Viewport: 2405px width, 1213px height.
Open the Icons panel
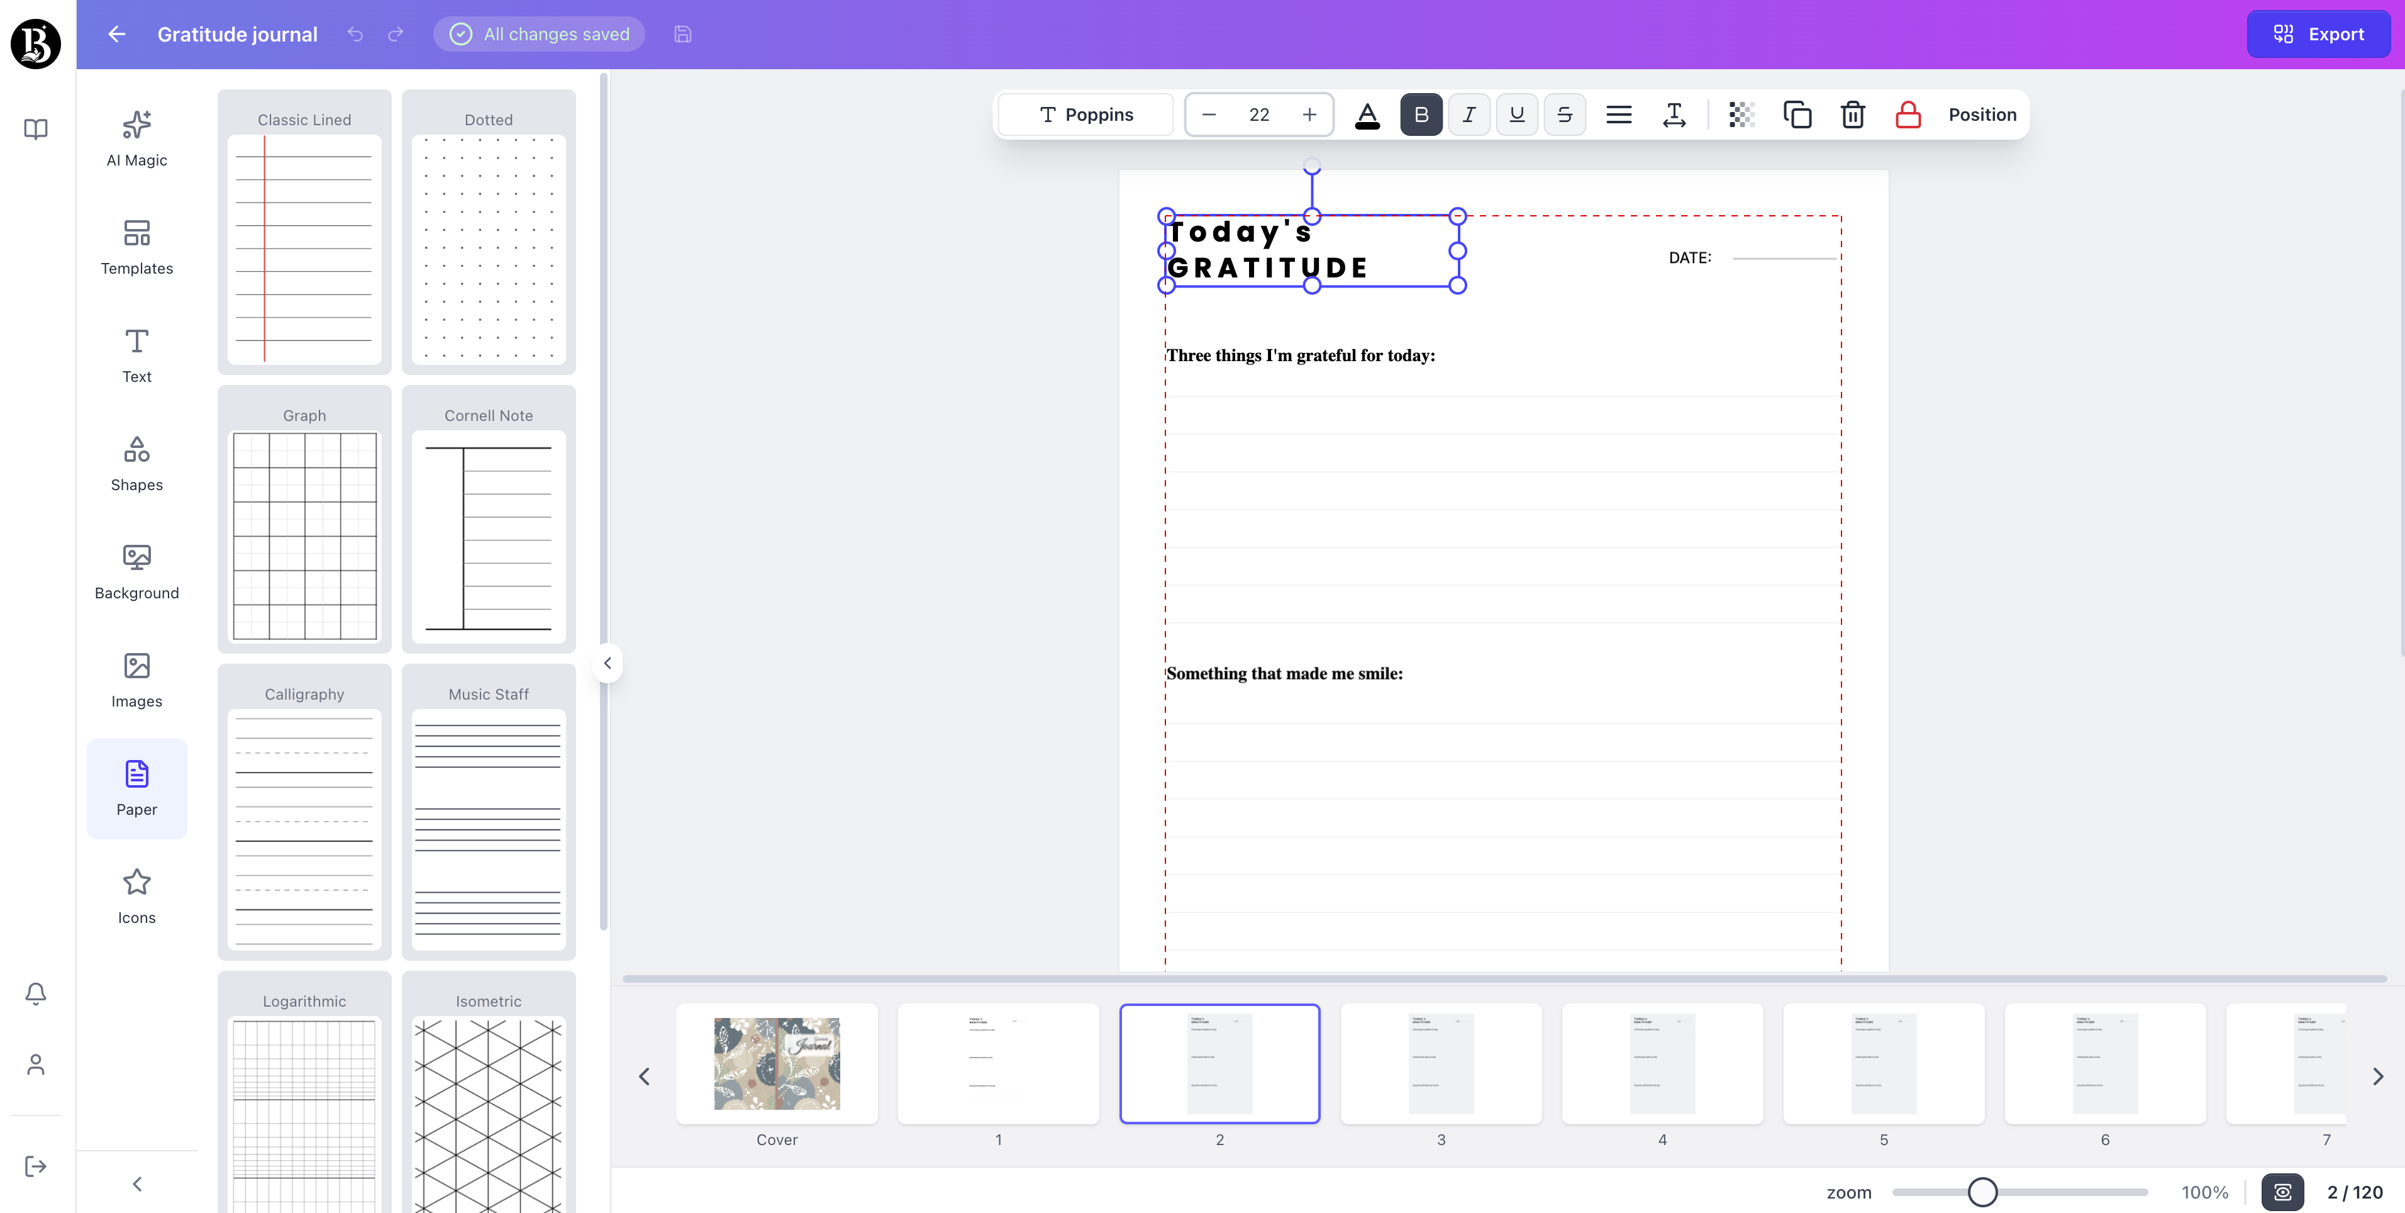tap(136, 897)
